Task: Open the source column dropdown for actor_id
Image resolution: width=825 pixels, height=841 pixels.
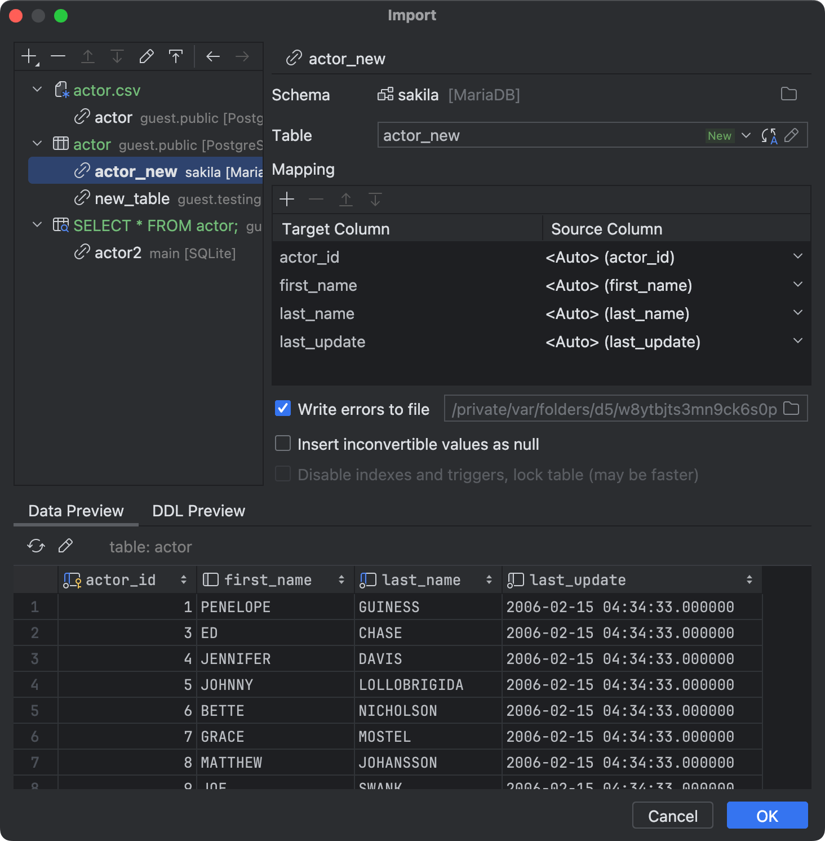Action: tap(798, 257)
